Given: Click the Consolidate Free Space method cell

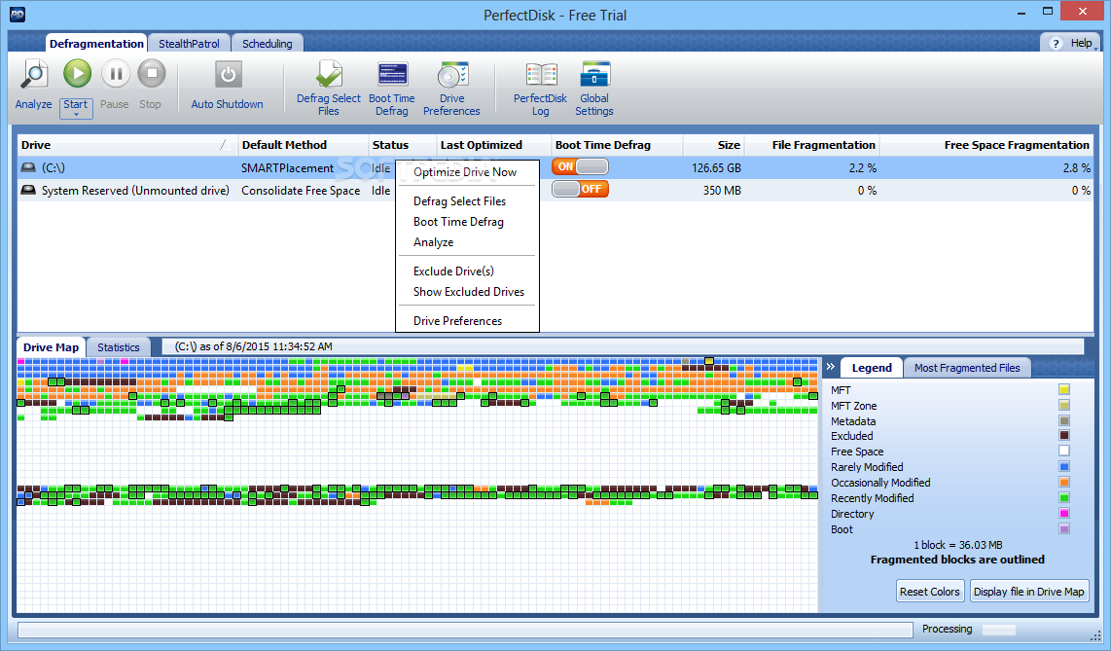Looking at the screenshot, I should click(x=301, y=191).
